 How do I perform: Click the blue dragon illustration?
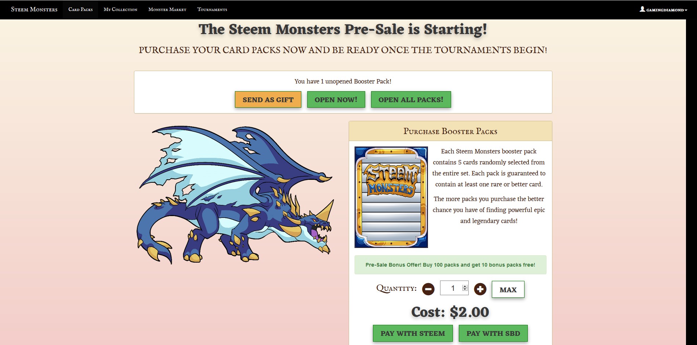[235, 194]
